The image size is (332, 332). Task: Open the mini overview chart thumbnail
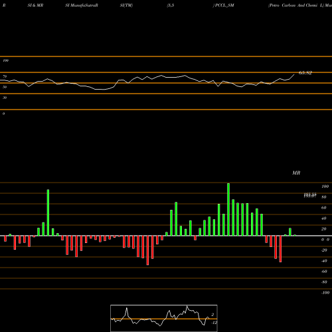pos(164,318)
